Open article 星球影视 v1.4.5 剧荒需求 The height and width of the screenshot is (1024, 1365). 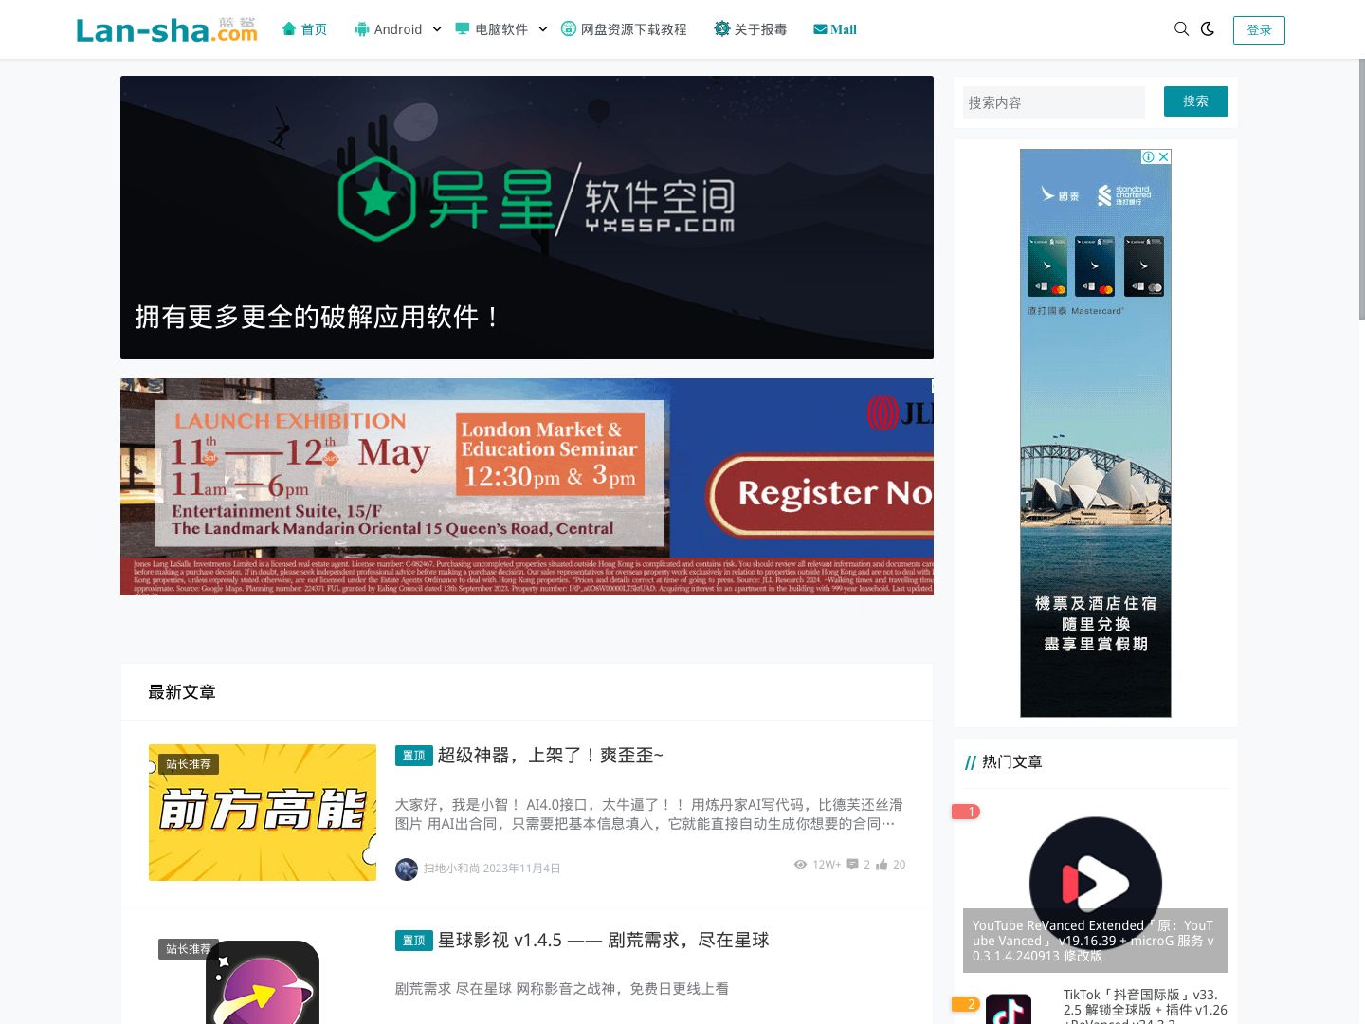[603, 940]
